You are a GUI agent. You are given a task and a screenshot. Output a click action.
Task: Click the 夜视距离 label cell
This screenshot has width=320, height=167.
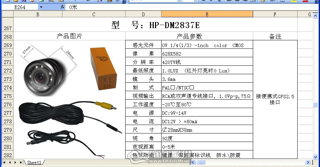[143, 146]
